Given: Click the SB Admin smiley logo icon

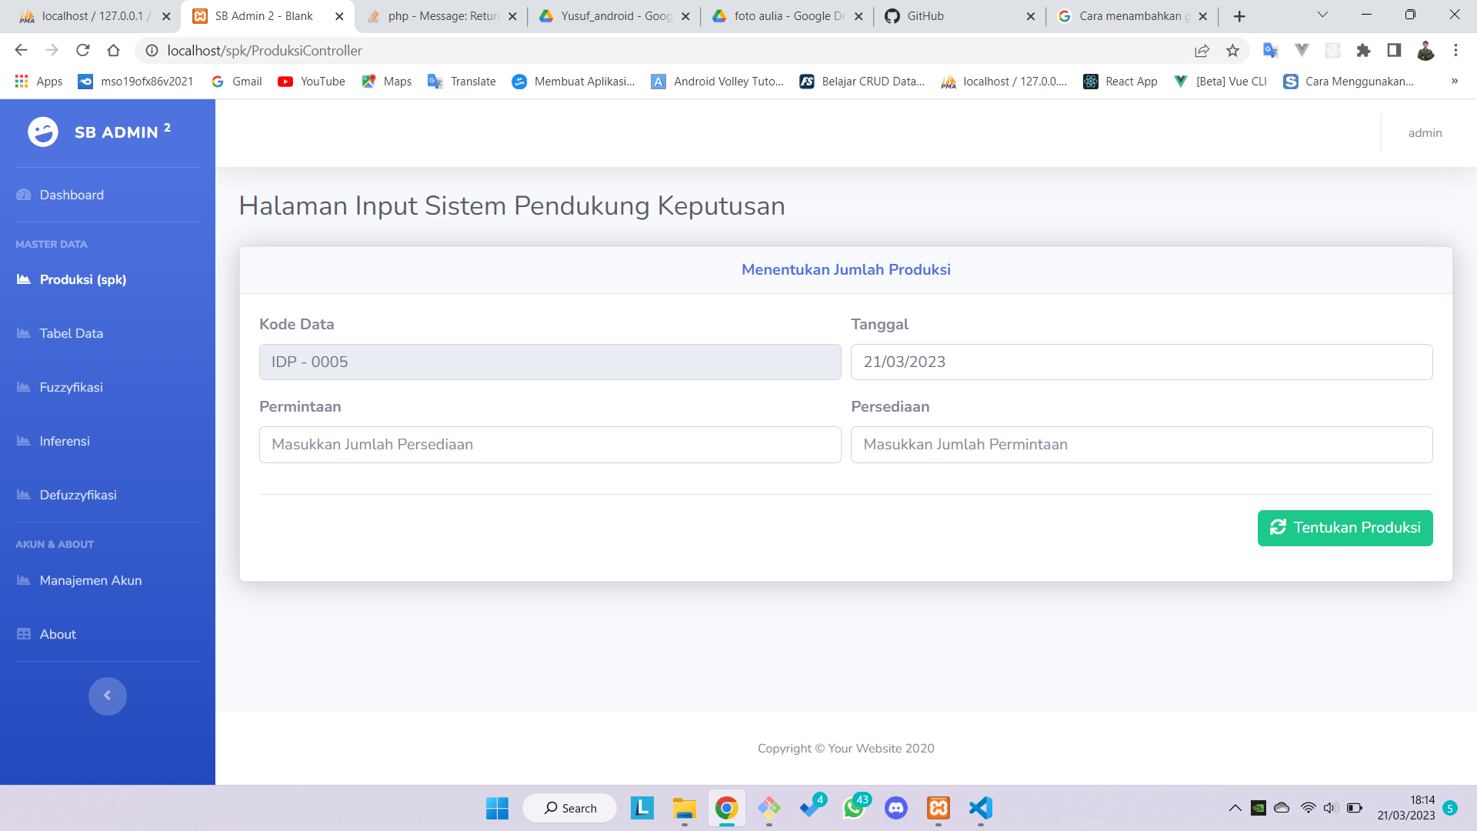Looking at the screenshot, I should pos(43,132).
